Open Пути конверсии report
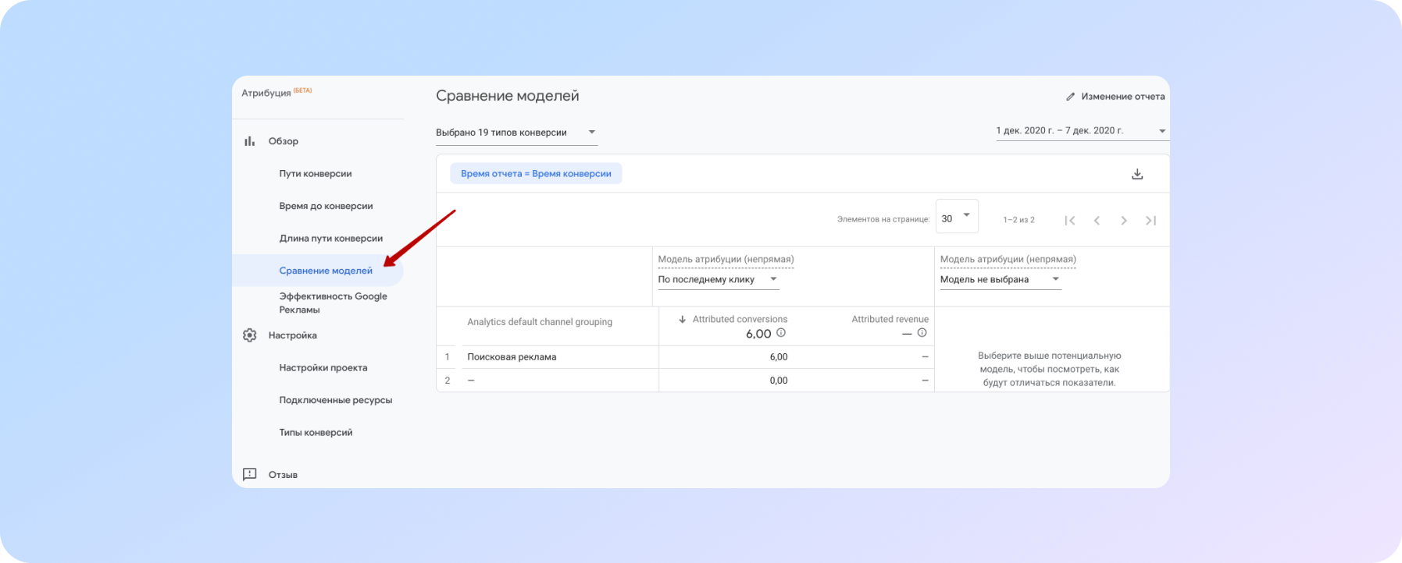1402x563 pixels. tap(316, 174)
